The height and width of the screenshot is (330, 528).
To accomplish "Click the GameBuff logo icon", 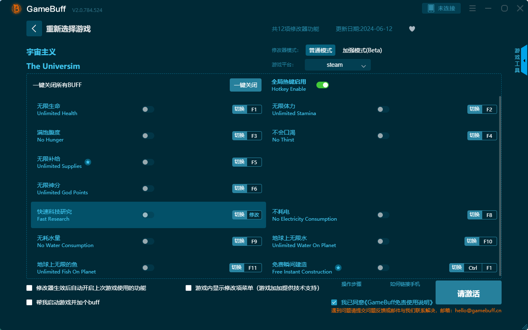I will 16,9.
